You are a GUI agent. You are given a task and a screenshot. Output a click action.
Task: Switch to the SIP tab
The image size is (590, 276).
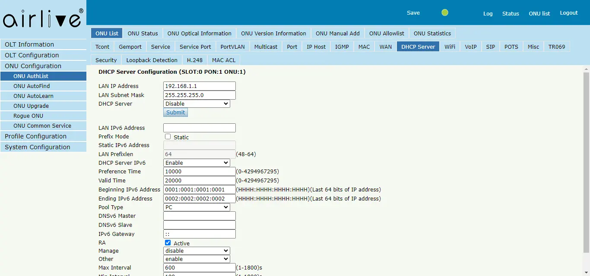(x=491, y=47)
